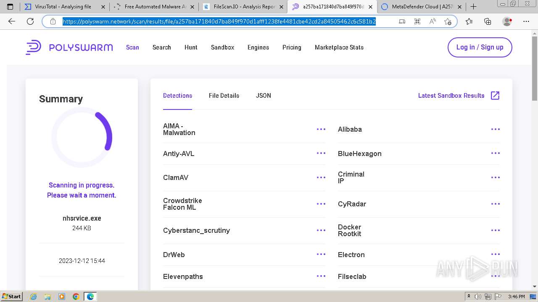Image resolution: width=538 pixels, height=302 pixels.
Task: Open the Pricing navigation item
Action: coord(292,47)
